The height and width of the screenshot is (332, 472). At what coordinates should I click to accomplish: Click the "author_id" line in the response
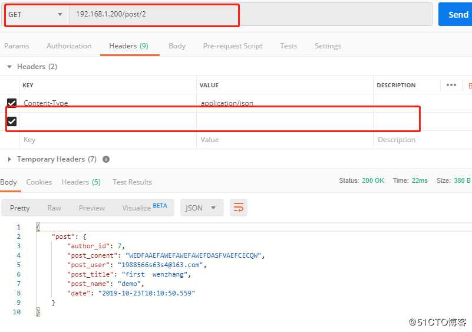click(95, 246)
